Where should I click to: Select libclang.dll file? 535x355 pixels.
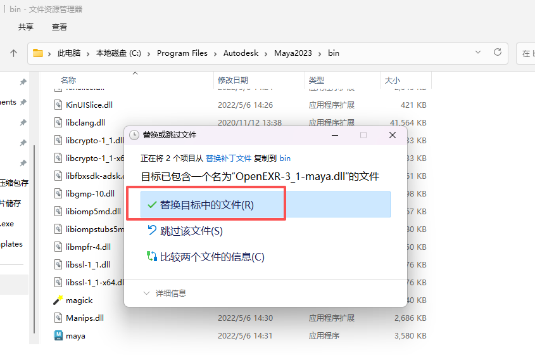pyautogui.click(x=85, y=122)
